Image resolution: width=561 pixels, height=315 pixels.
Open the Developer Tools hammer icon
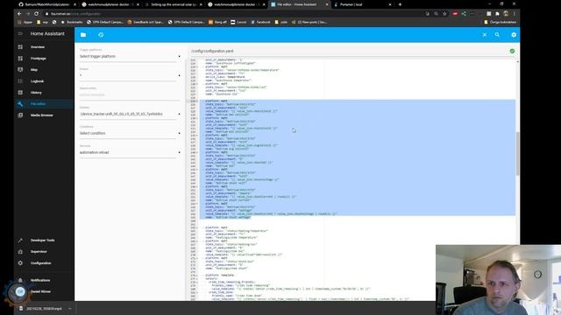[x=20, y=241]
